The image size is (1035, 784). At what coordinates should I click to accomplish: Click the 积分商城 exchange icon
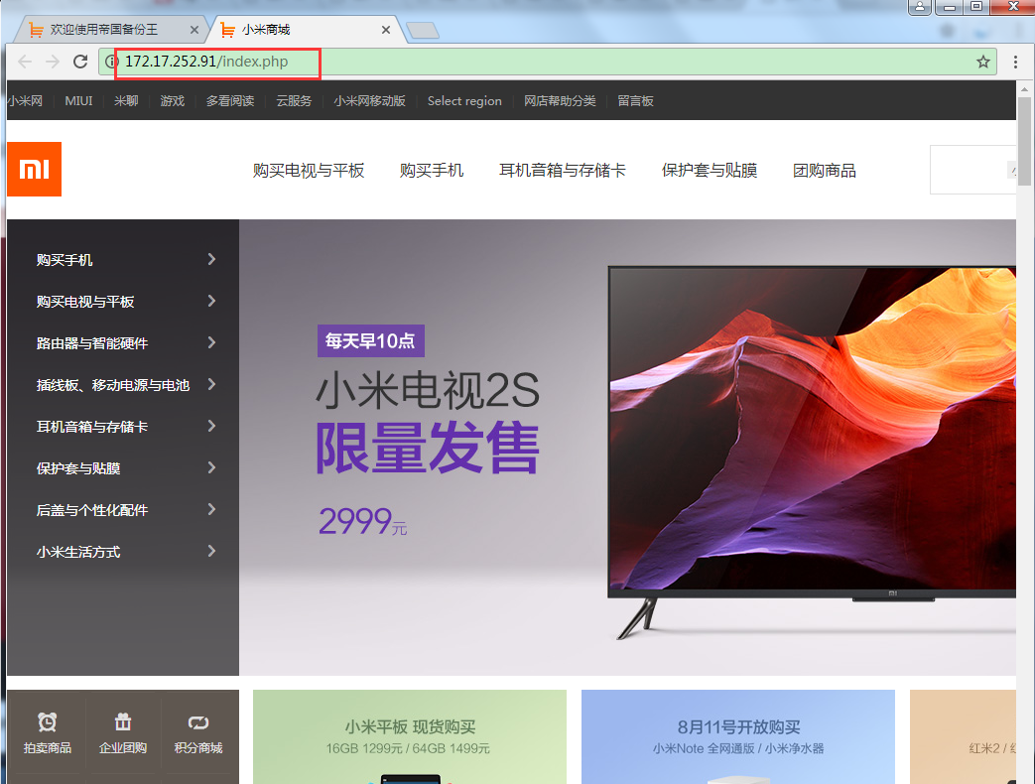coord(198,722)
